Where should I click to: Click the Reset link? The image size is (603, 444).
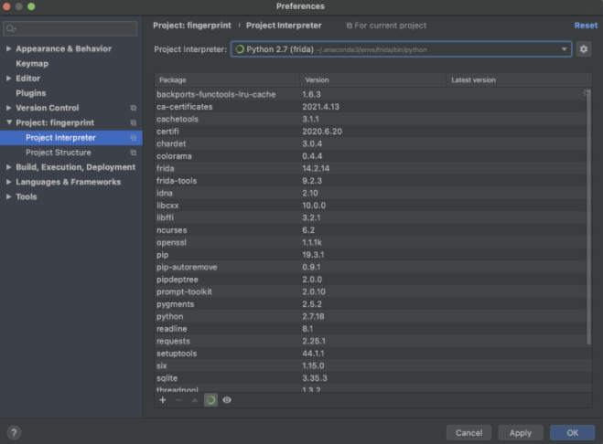point(586,26)
